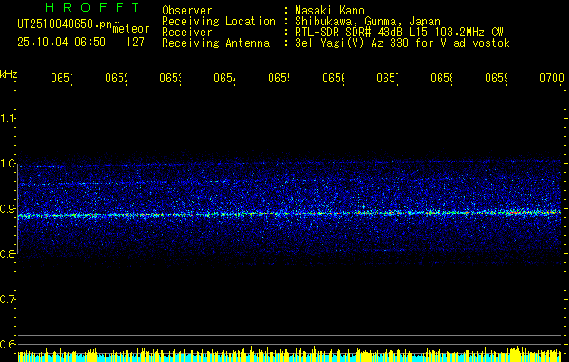Click RTL-SDR SDR# 43dB receiver text
Image resolution: width=569 pixels, height=362 pixels.
point(399,33)
